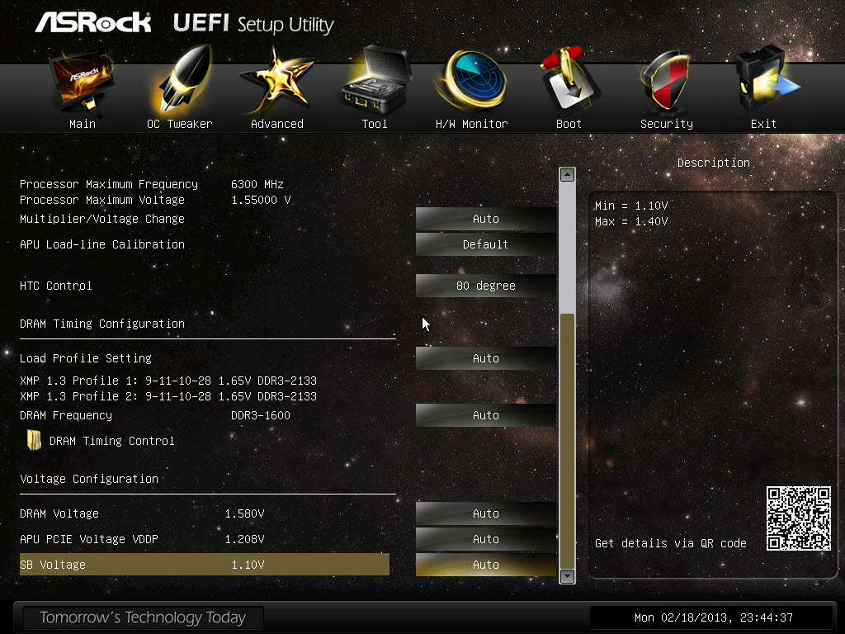
Task: Click the ASRock logo
Action: 92,22
